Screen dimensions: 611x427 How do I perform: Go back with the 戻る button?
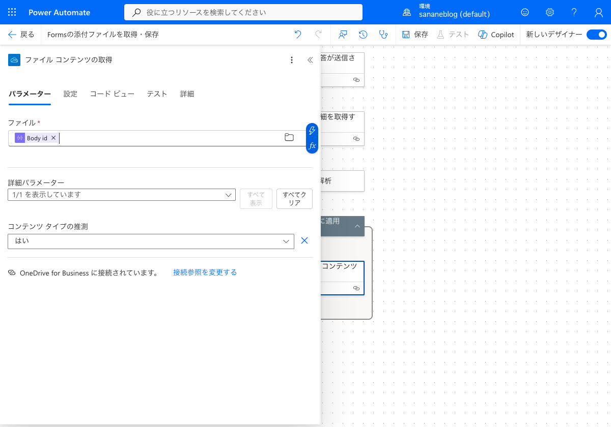21,35
